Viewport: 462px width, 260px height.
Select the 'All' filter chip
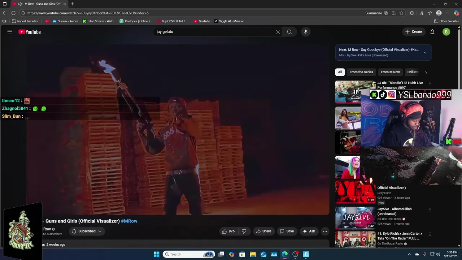(340, 72)
